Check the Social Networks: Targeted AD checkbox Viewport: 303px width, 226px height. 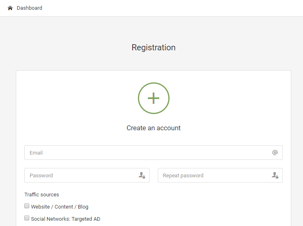coord(27,218)
